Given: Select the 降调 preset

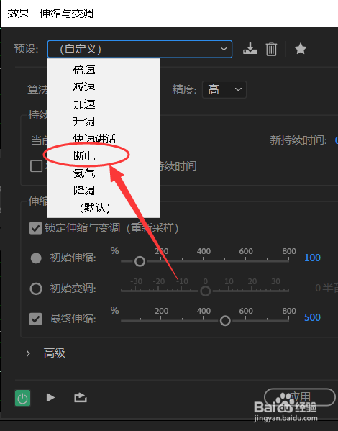Looking at the screenshot, I should pyautogui.click(x=104, y=190).
